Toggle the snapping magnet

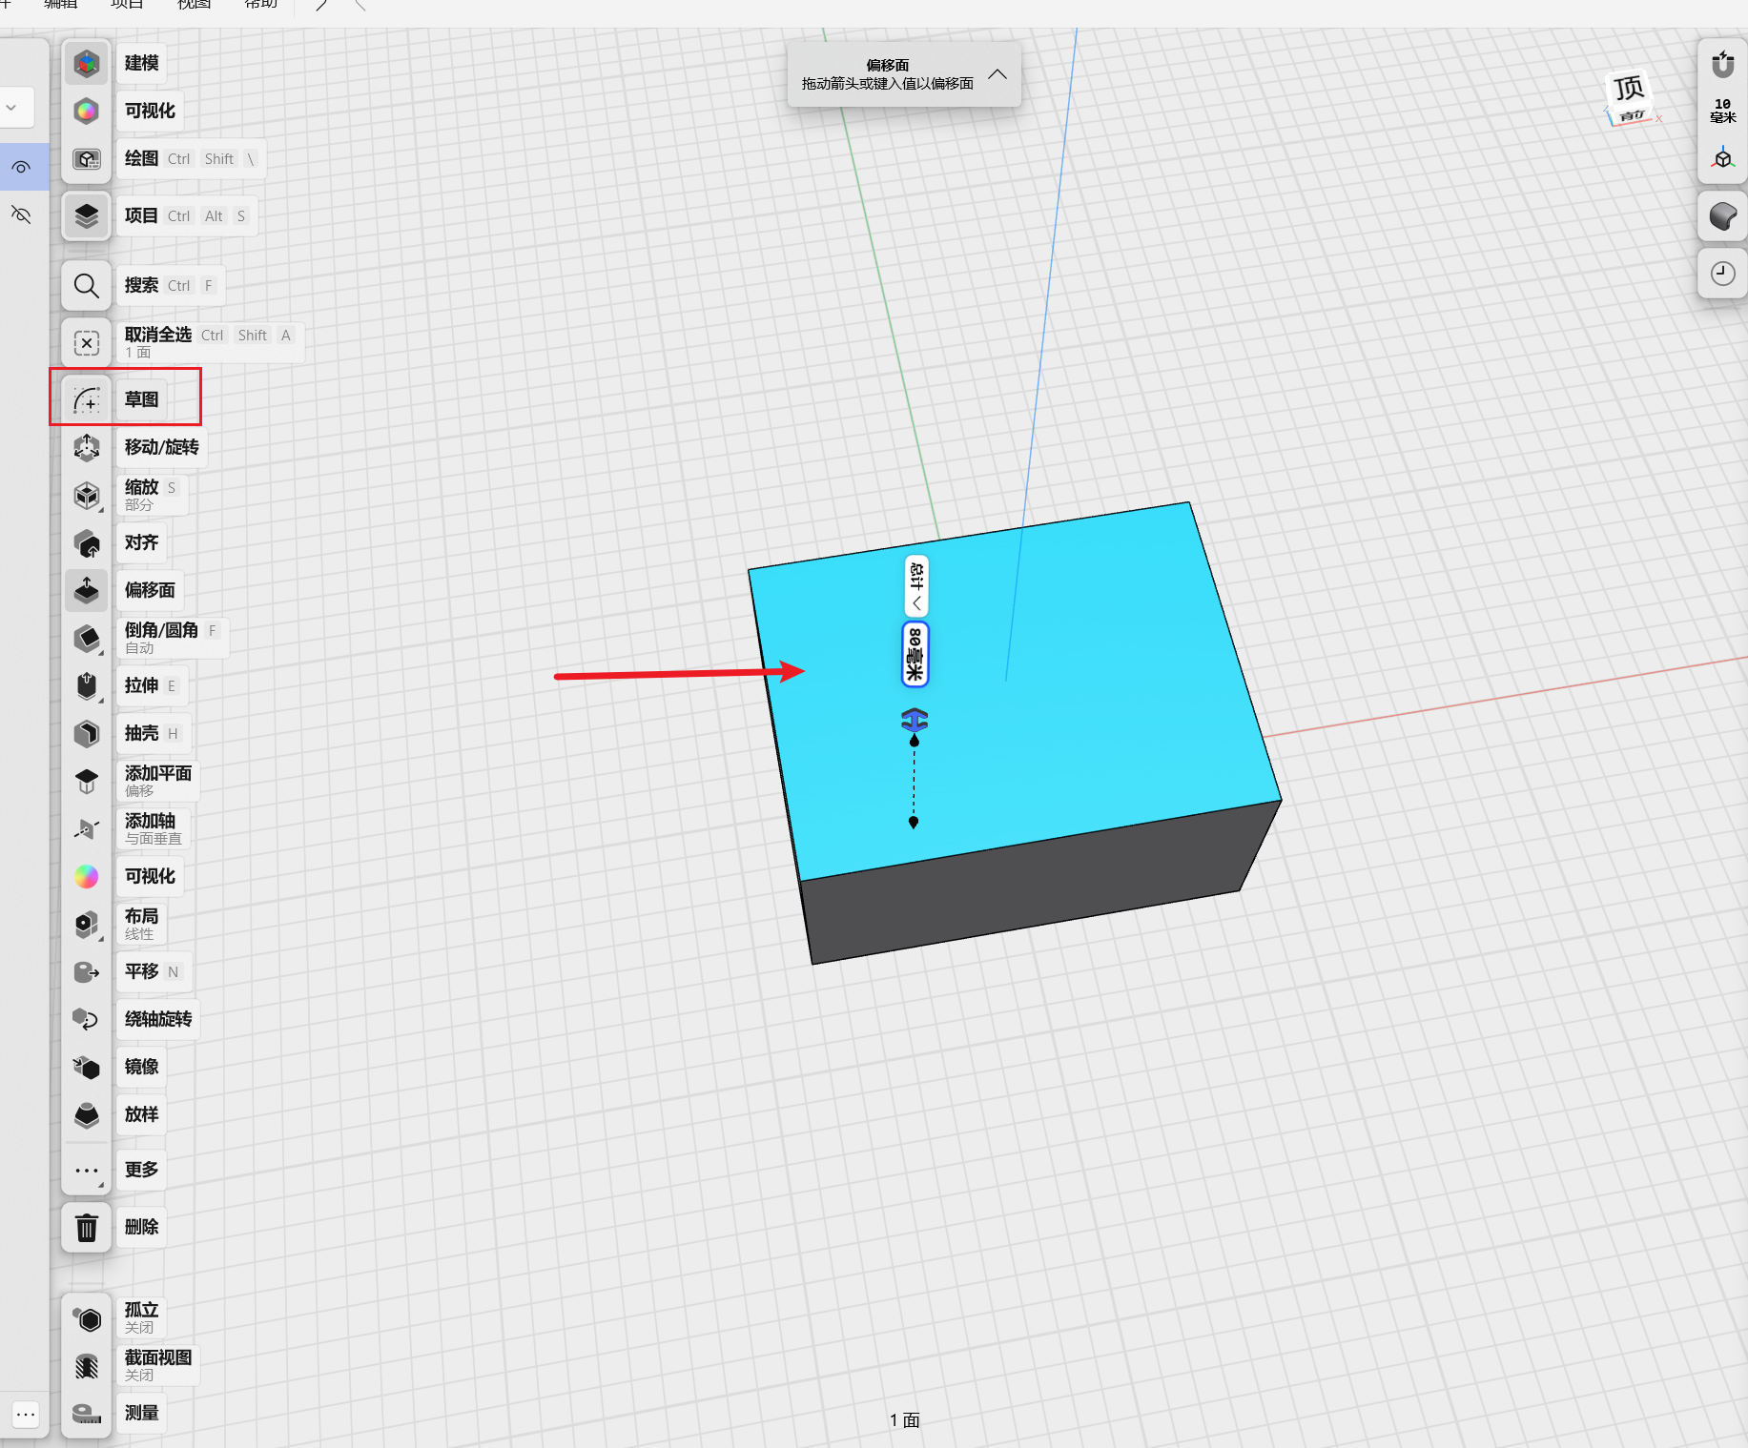(x=1722, y=65)
